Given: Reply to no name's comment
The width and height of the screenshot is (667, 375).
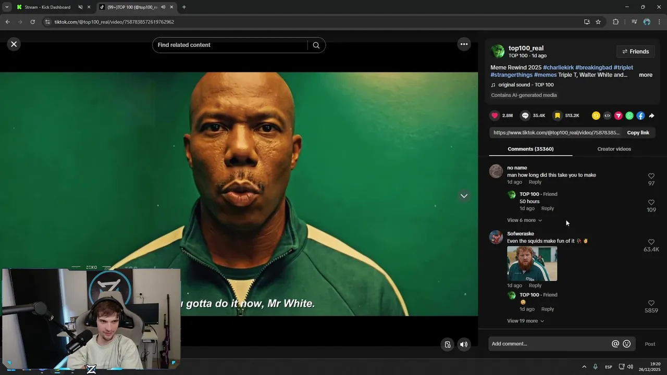Looking at the screenshot, I should [x=535, y=182].
